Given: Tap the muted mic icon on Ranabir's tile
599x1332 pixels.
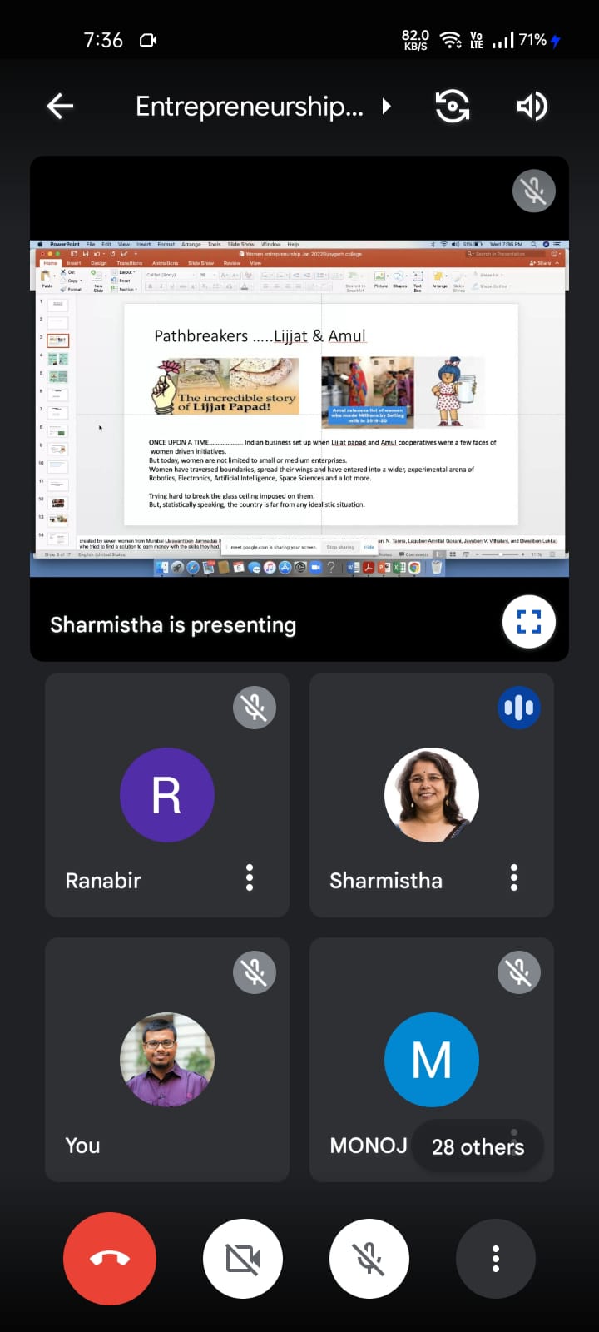Looking at the screenshot, I should [255, 708].
